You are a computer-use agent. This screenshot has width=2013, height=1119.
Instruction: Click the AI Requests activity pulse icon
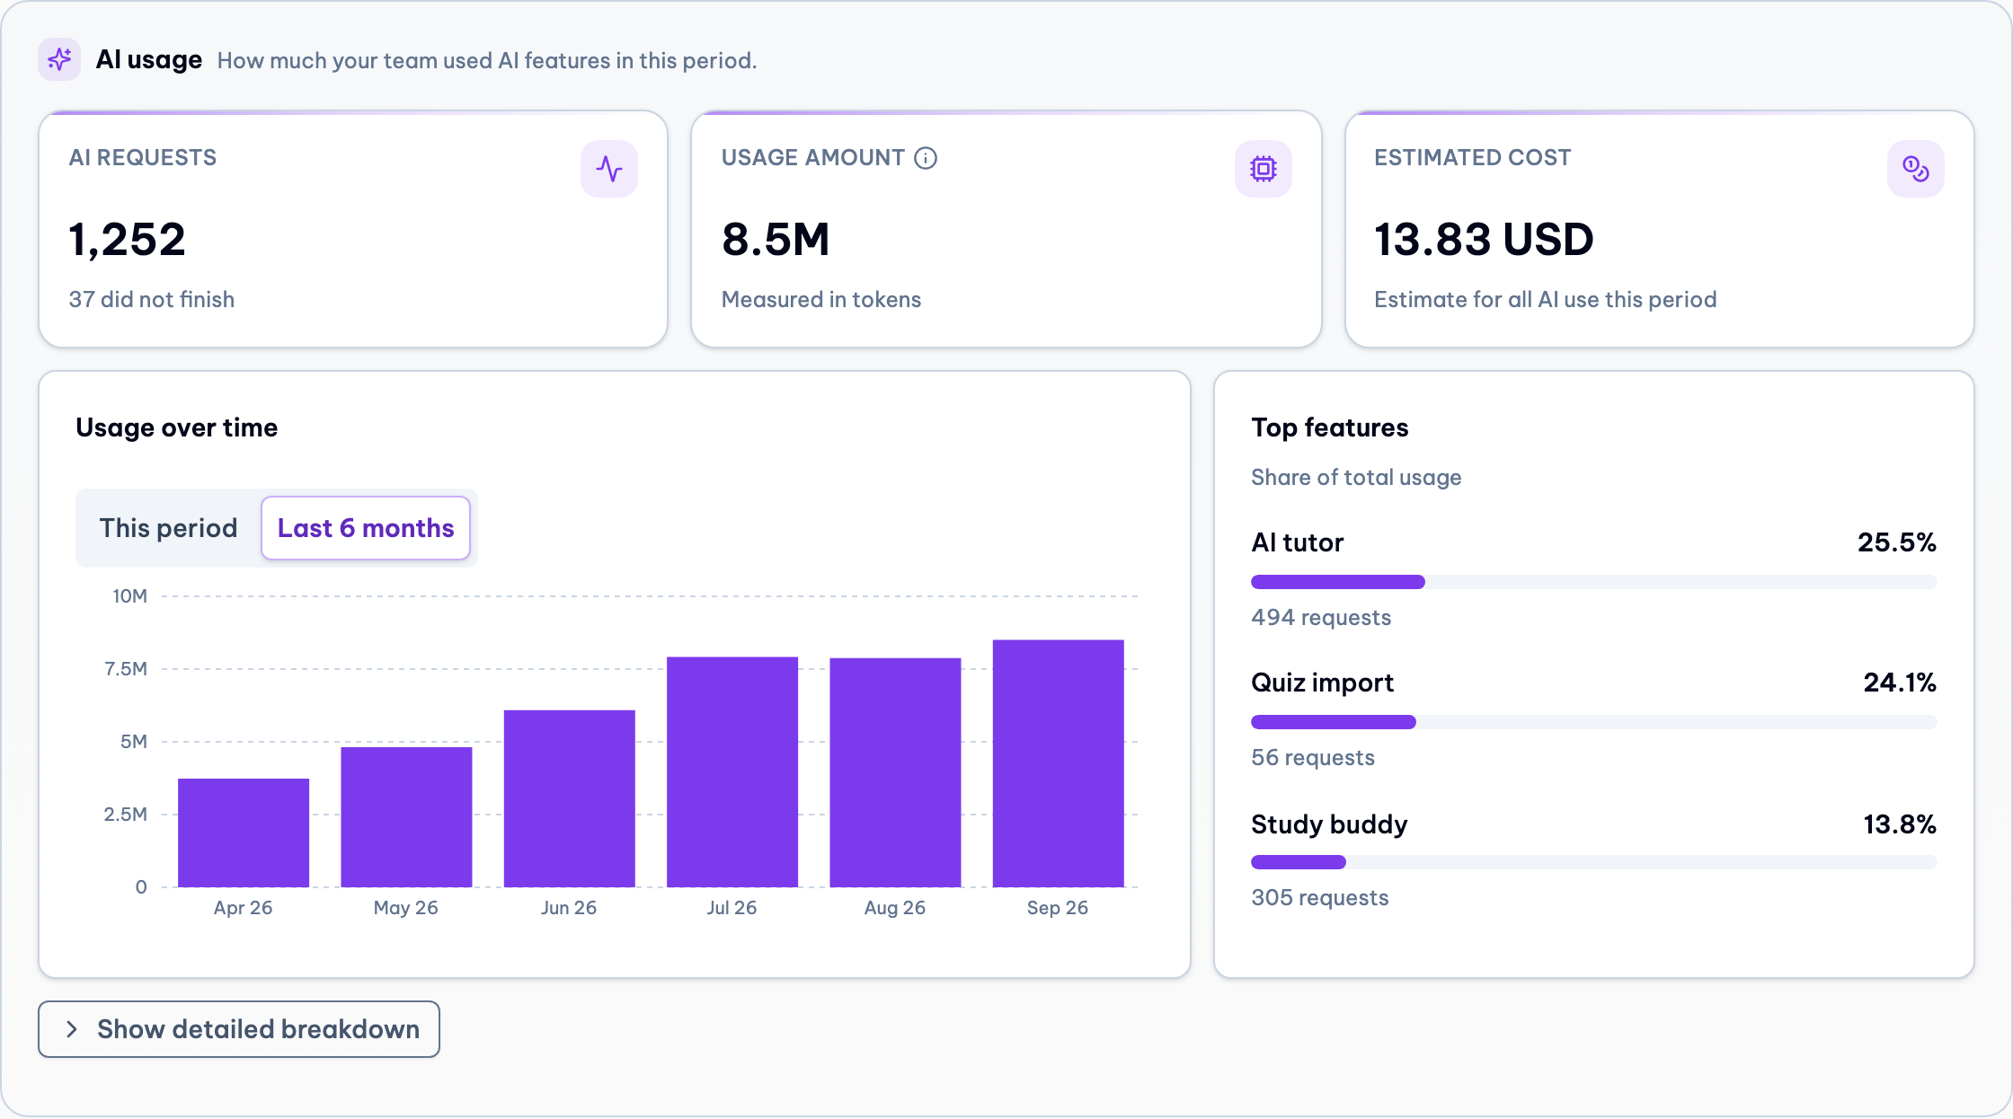coord(609,169)
